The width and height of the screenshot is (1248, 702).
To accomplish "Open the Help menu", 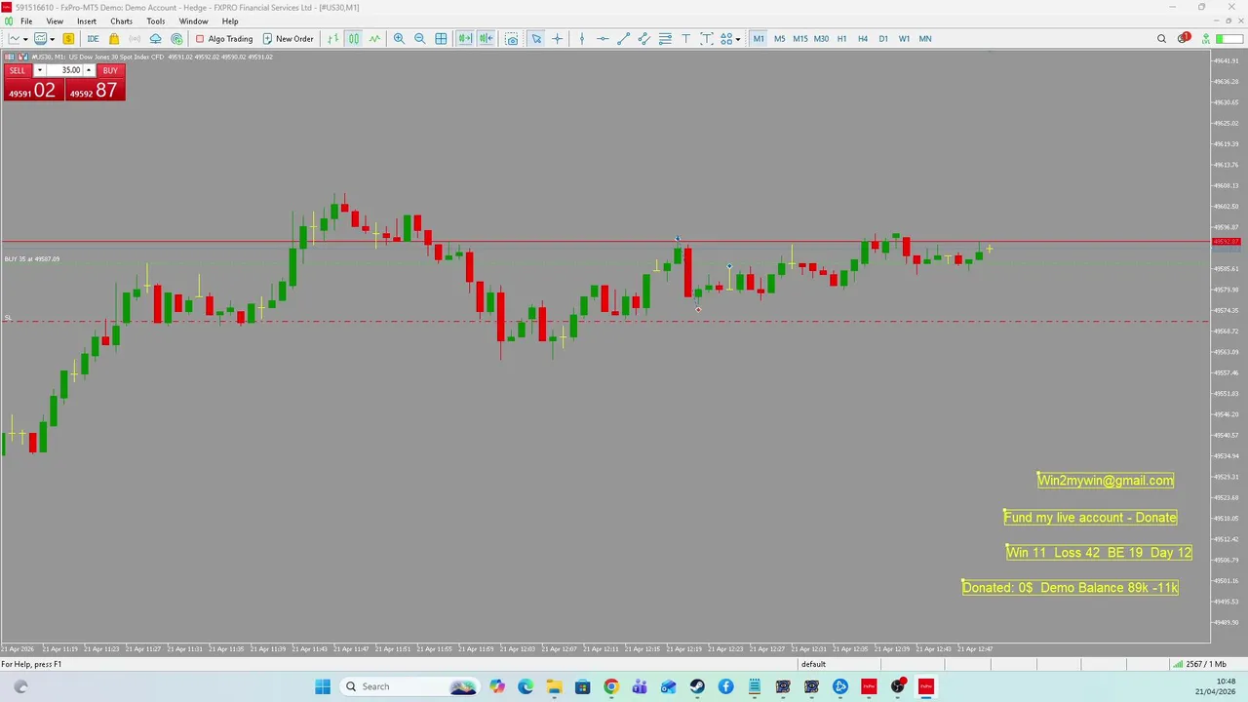I will 230,21.
